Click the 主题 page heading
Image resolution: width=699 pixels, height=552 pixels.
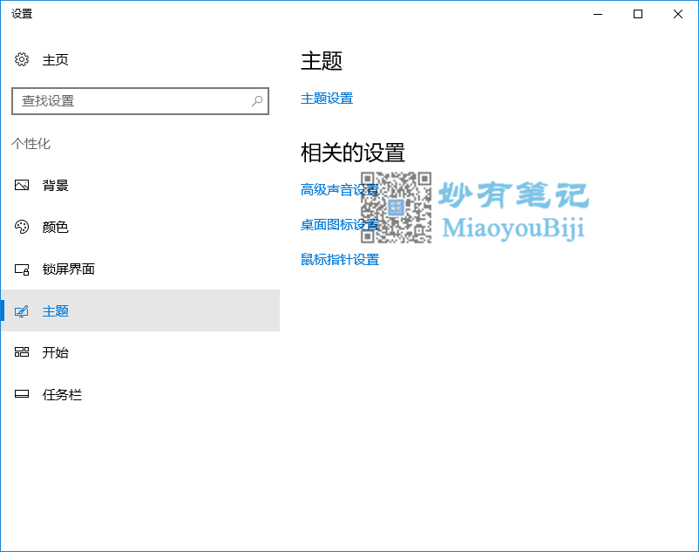coord(322,61)
